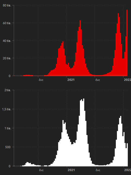
Task: Click the white peak bar before 2021
Action: [x=63, y=143]
